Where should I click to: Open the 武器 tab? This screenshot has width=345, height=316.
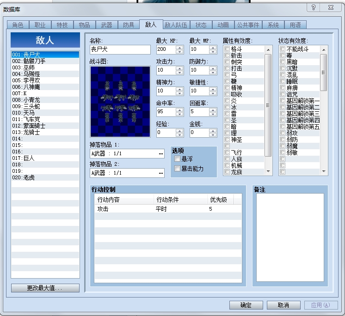[x=106, y=25]
